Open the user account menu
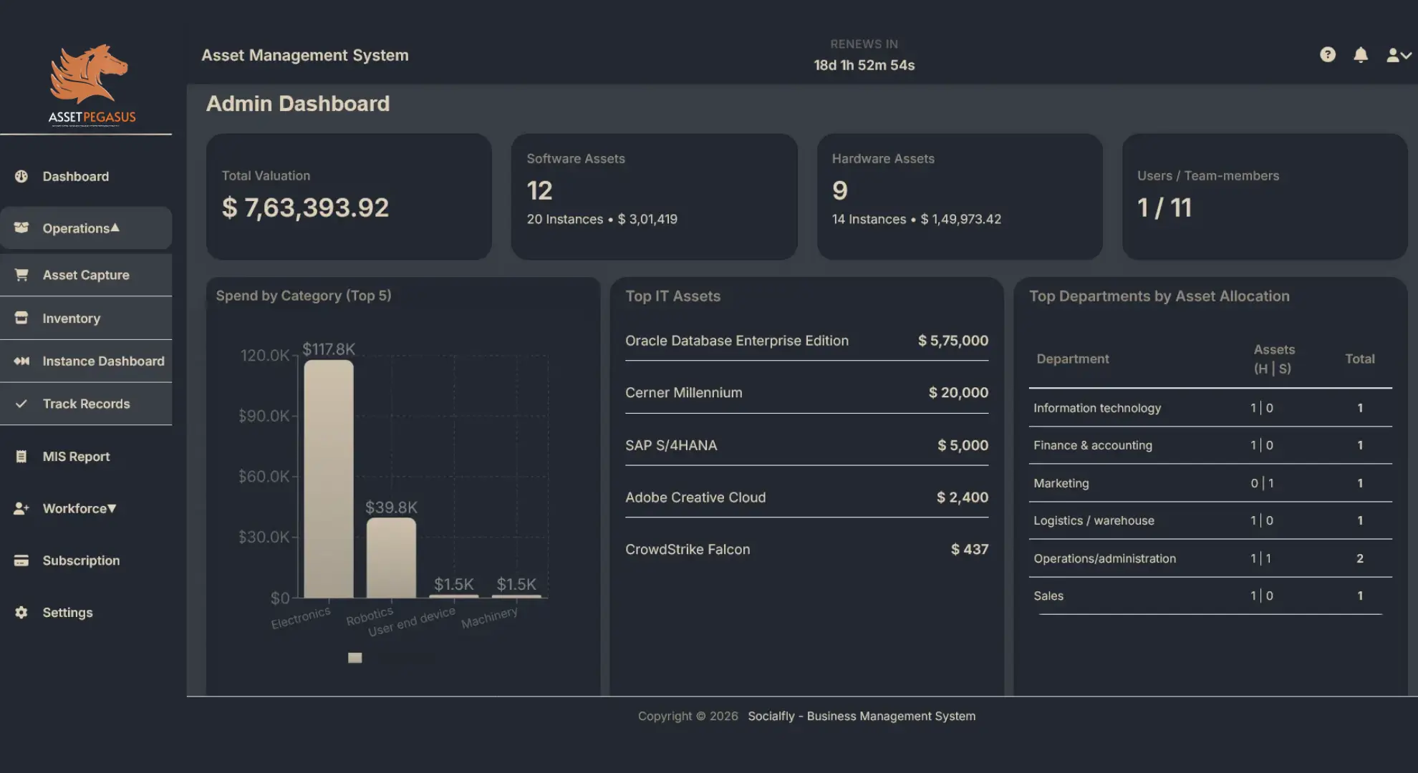1418x773 pixels. pyautogui.click(x=1399, y=55)
